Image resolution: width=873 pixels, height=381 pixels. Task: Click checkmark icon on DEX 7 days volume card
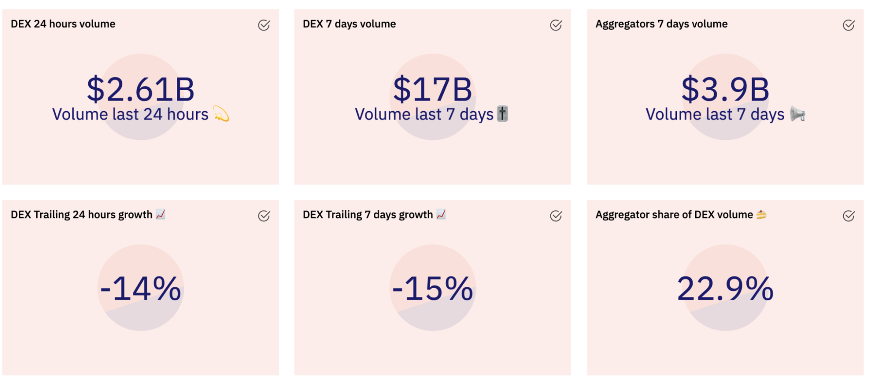click(x=556, y=25)
